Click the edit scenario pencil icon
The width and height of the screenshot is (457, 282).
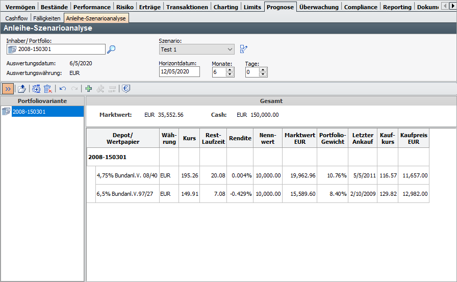(x=244, y=49)
